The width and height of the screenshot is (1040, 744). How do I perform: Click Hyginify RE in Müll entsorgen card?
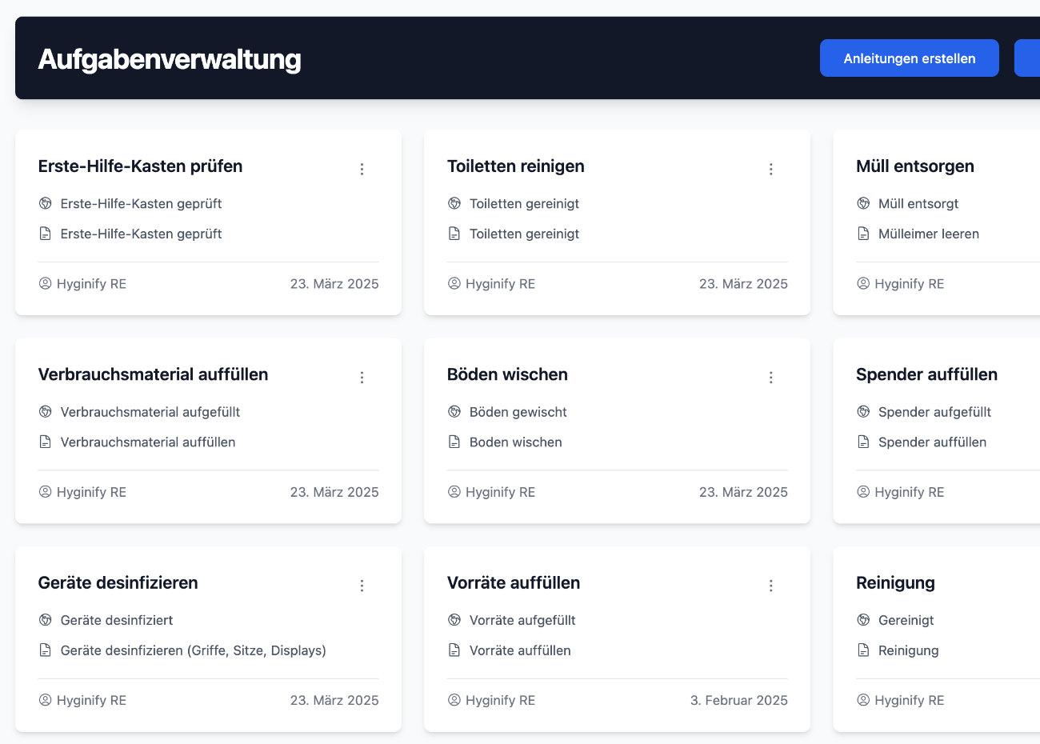(910, 283)
